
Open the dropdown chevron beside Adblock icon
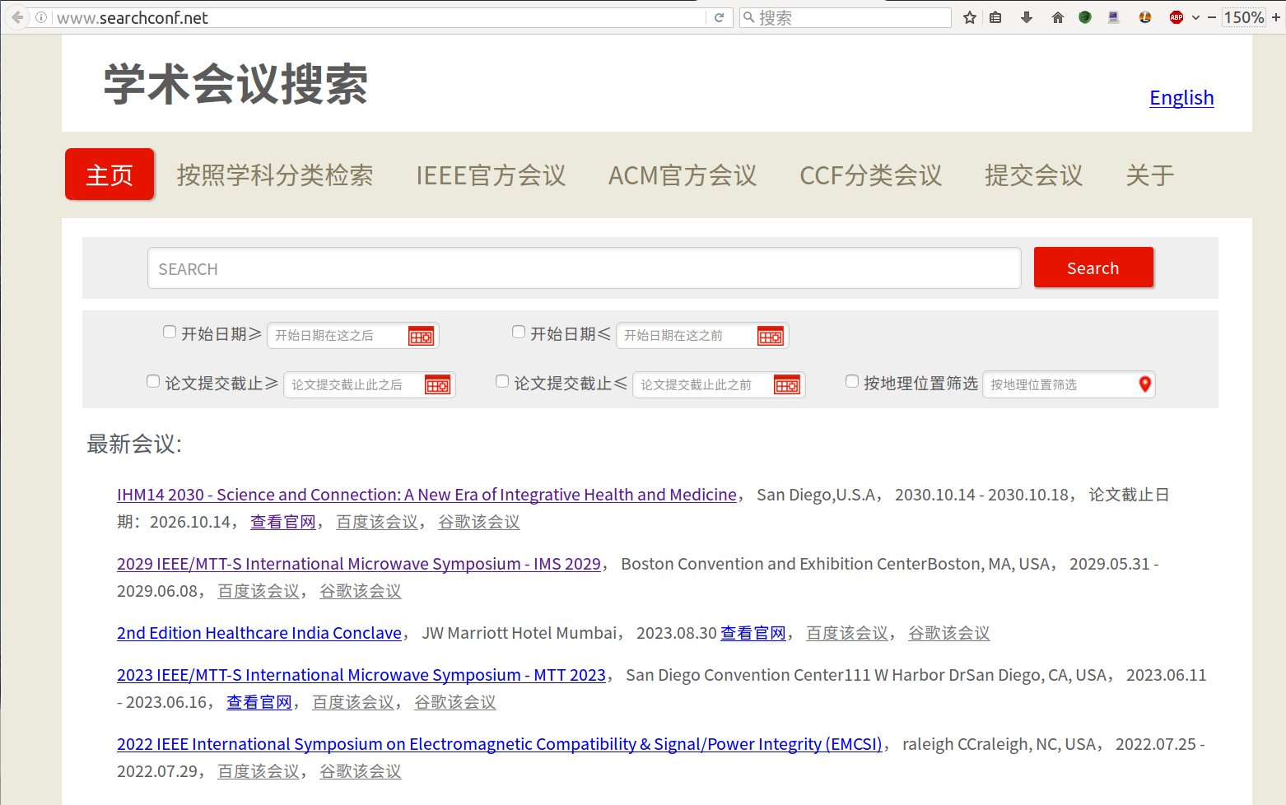[x=1195, y=16]
